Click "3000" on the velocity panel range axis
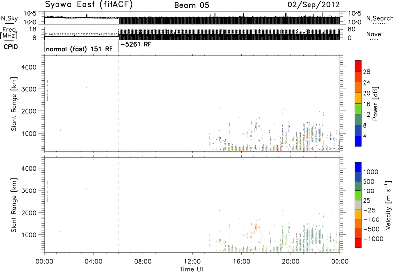Viewport: 393px width, 272px height. [28, 190]
